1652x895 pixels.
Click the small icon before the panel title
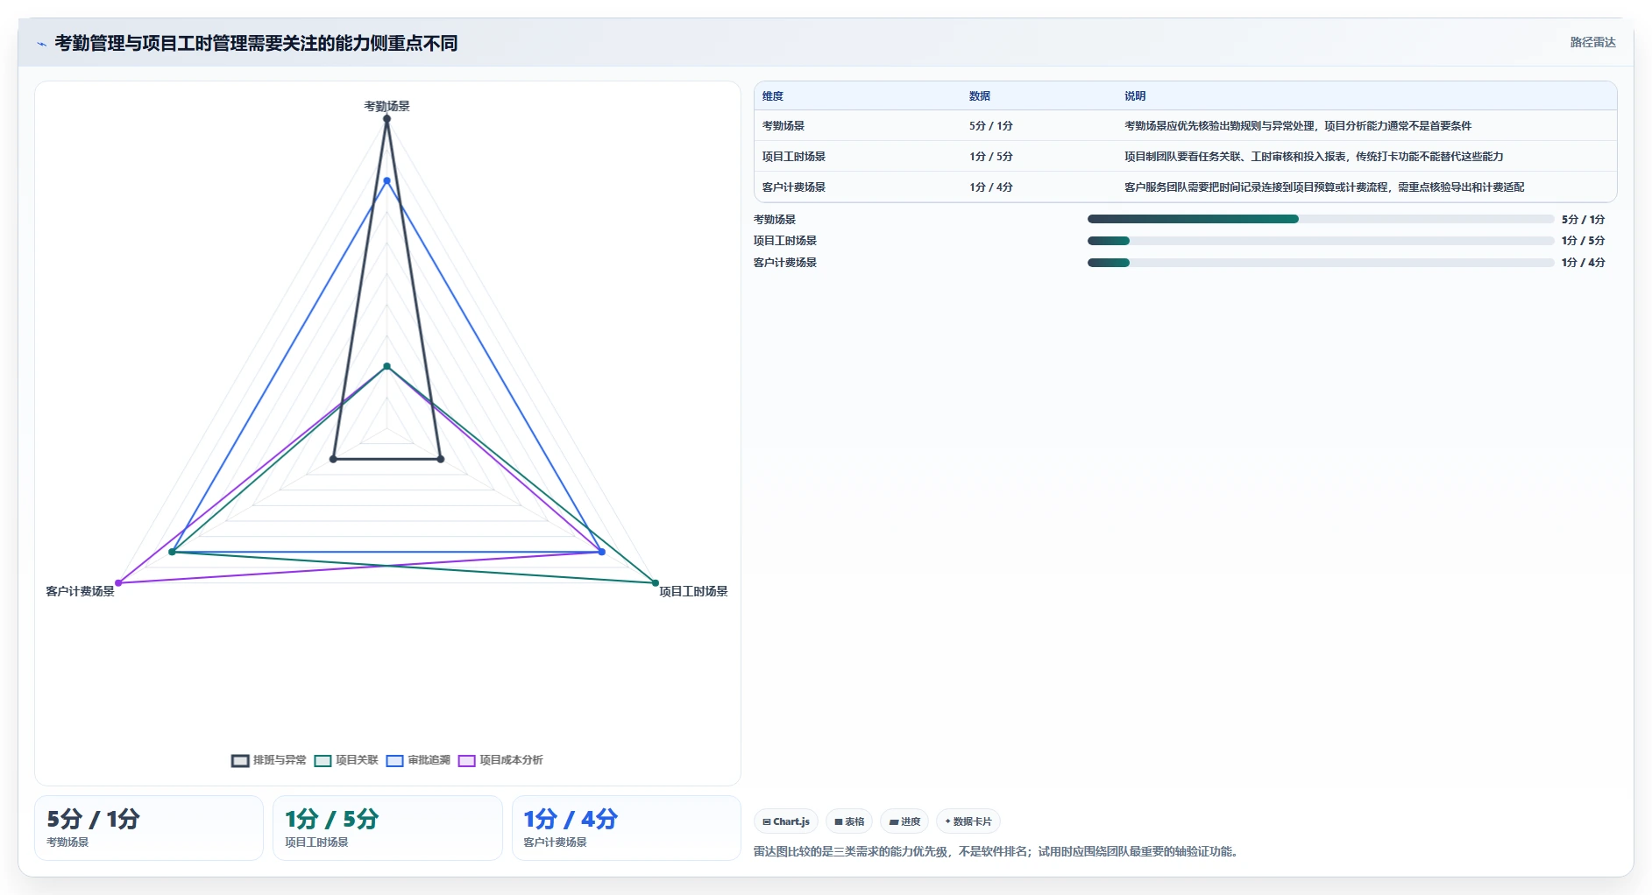pyautogui.click(x=41, y=44)
